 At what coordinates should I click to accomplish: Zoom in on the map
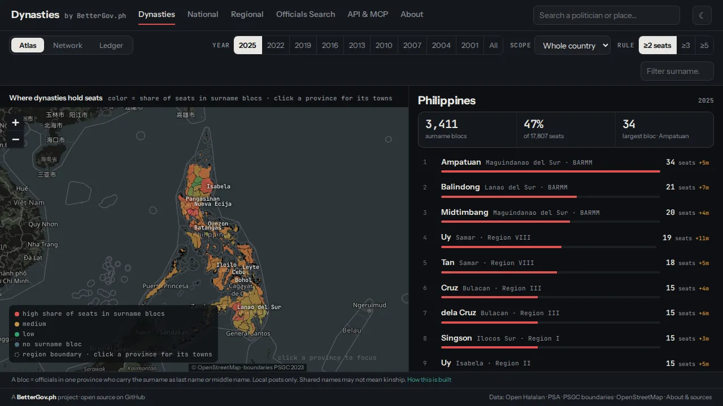[x=16, y=122]
